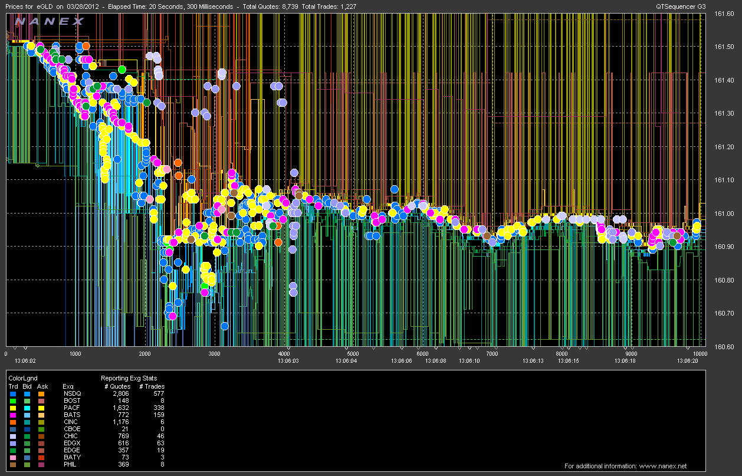Image resolution: width=742 pixels, height=476 pixels.
Task: Click the Trd column header
Action: coord(14,386)
